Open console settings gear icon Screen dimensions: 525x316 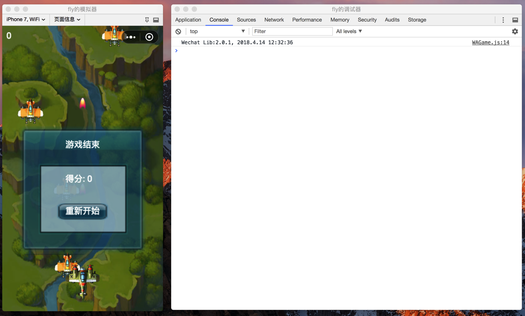tap(515, 31)
